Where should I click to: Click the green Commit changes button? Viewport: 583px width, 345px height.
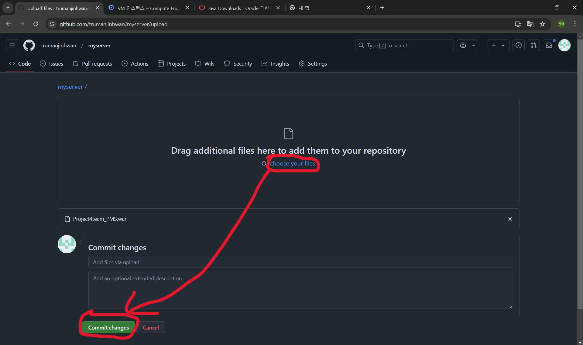click(108, 328)
